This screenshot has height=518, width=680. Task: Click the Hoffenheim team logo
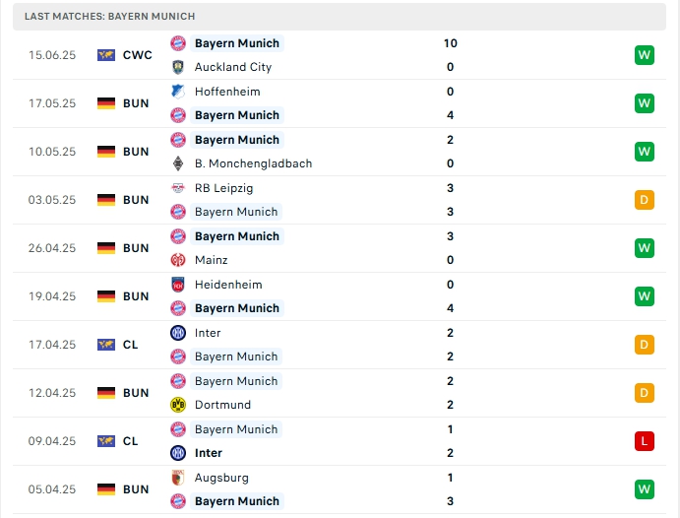[178, 92]
